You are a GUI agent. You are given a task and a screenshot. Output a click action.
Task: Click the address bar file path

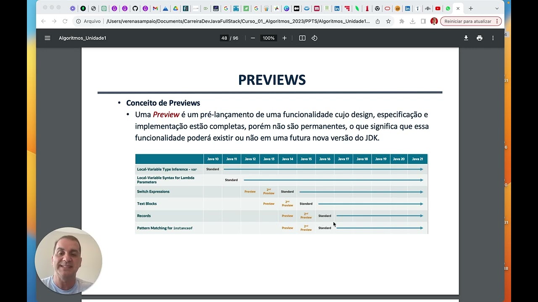[x=238, y=21]
